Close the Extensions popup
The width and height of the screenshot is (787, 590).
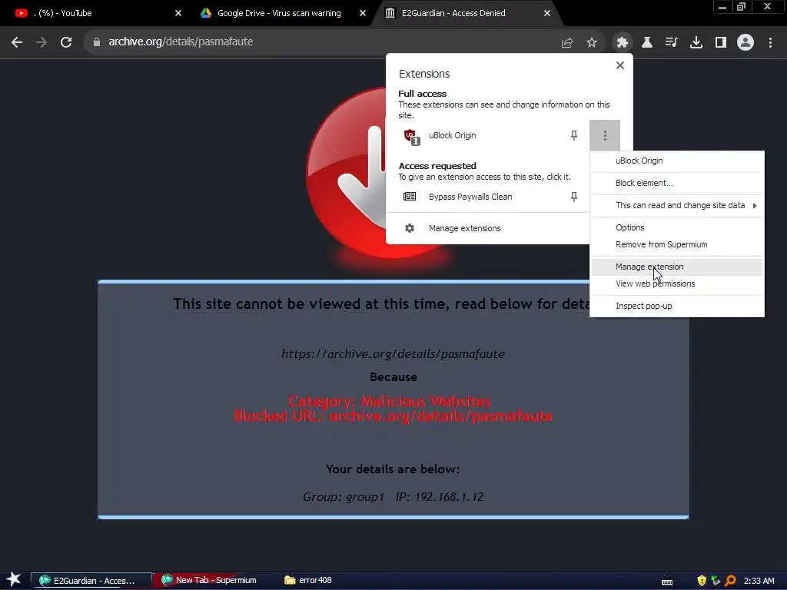[x=620, y=65]
